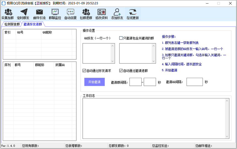Viewport: 237px width, 149px height.
Task: Click the 开始邀请 button
Action: point(95,82)
